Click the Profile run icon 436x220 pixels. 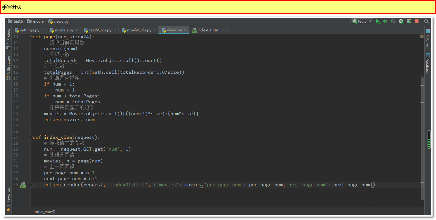(401, 21)
